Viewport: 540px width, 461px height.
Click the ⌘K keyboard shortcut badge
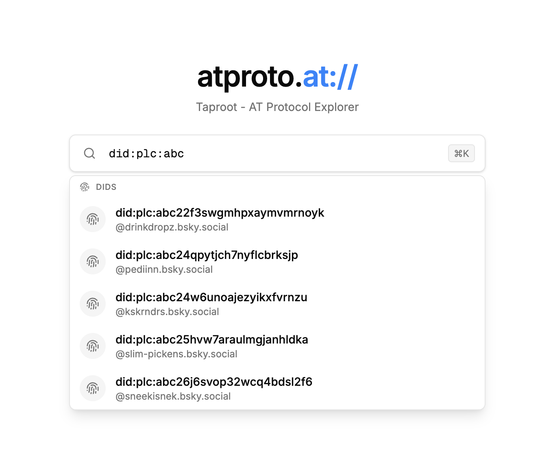[461, 154]
